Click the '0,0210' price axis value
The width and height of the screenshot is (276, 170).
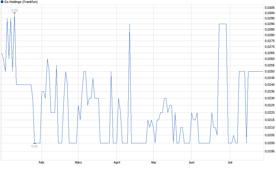click(270, 127)
